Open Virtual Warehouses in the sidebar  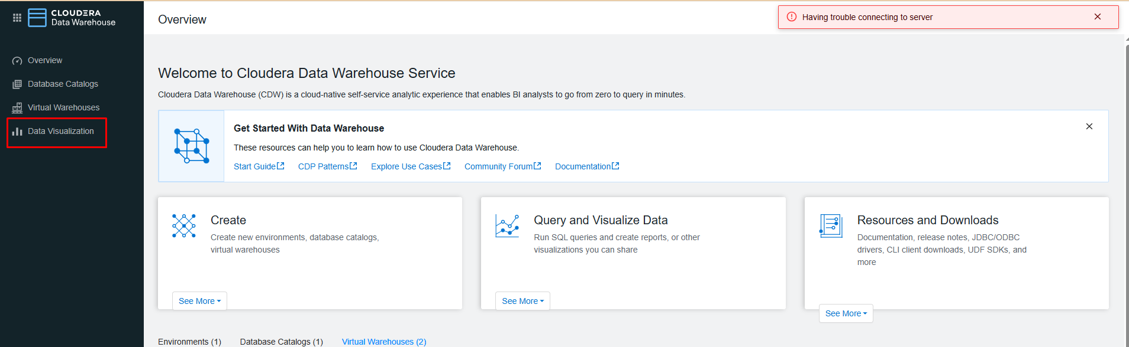(63, 107)
